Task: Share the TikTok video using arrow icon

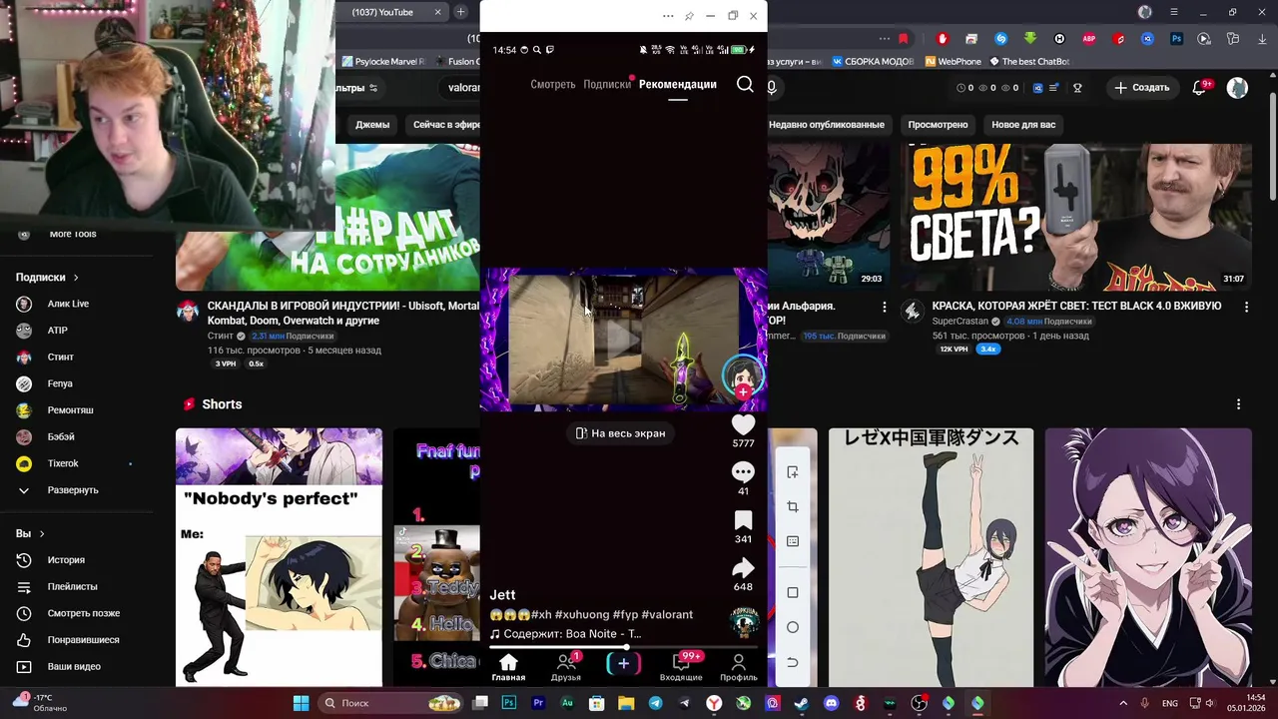Action: click(743, 568)
